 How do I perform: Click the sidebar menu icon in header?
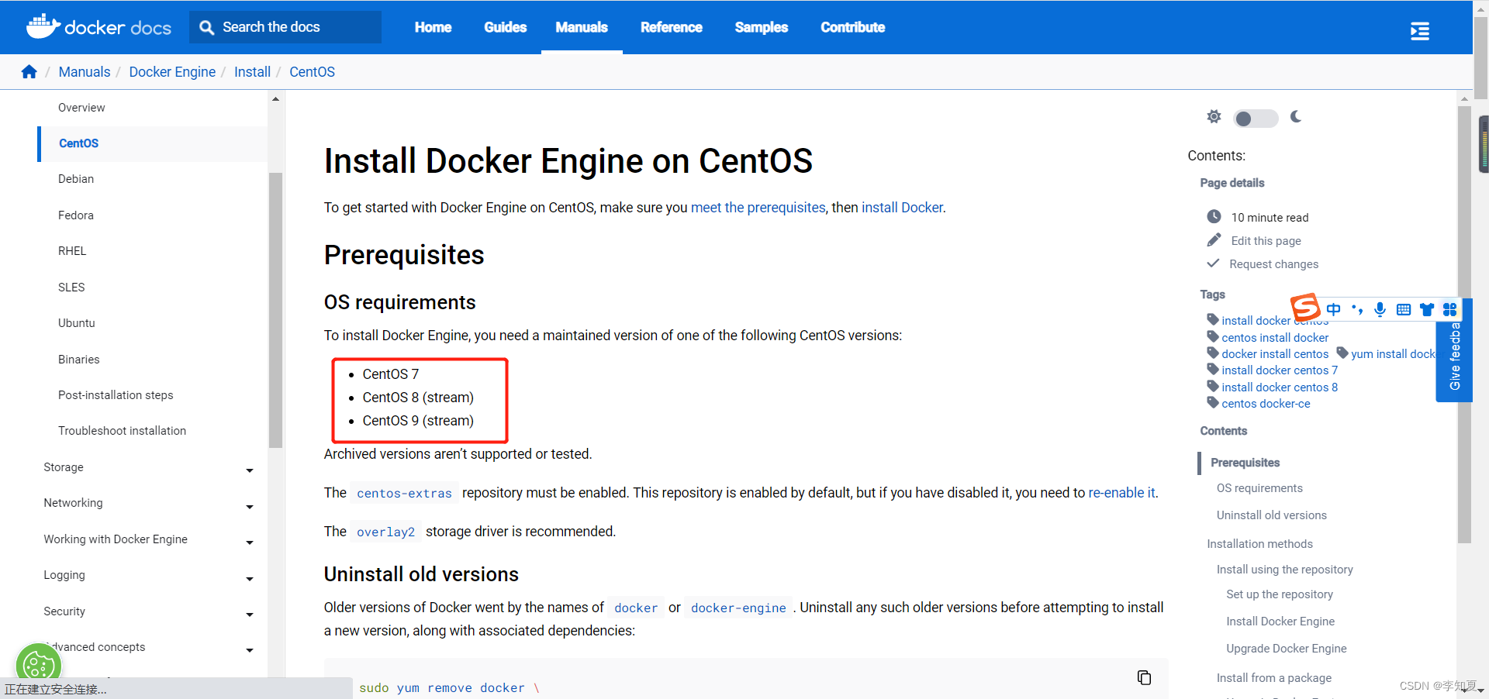tap(1419, 31)
